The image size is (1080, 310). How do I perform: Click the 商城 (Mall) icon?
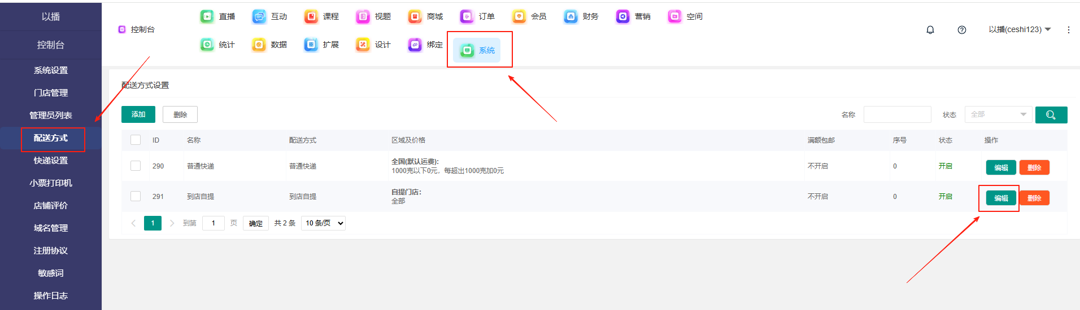(x=415, y=17)
